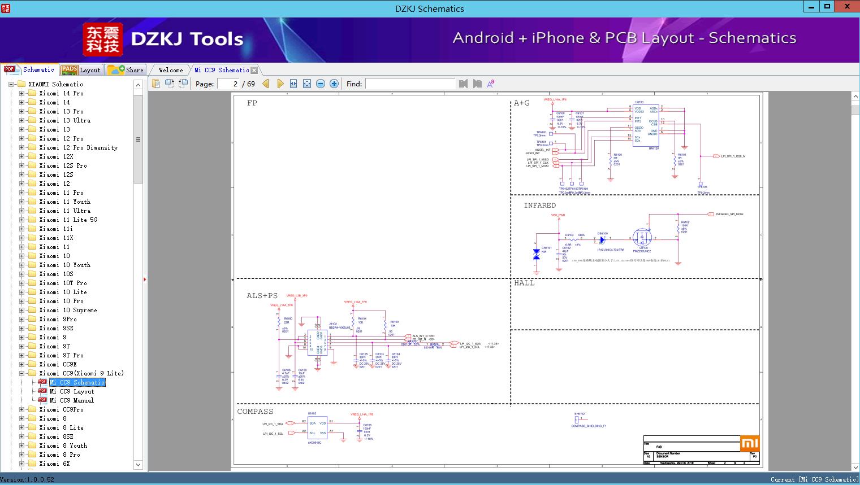Open the Share tab
Image resolution: width=860 pixels, height=485 pixels.
click(x=126, y=70)
